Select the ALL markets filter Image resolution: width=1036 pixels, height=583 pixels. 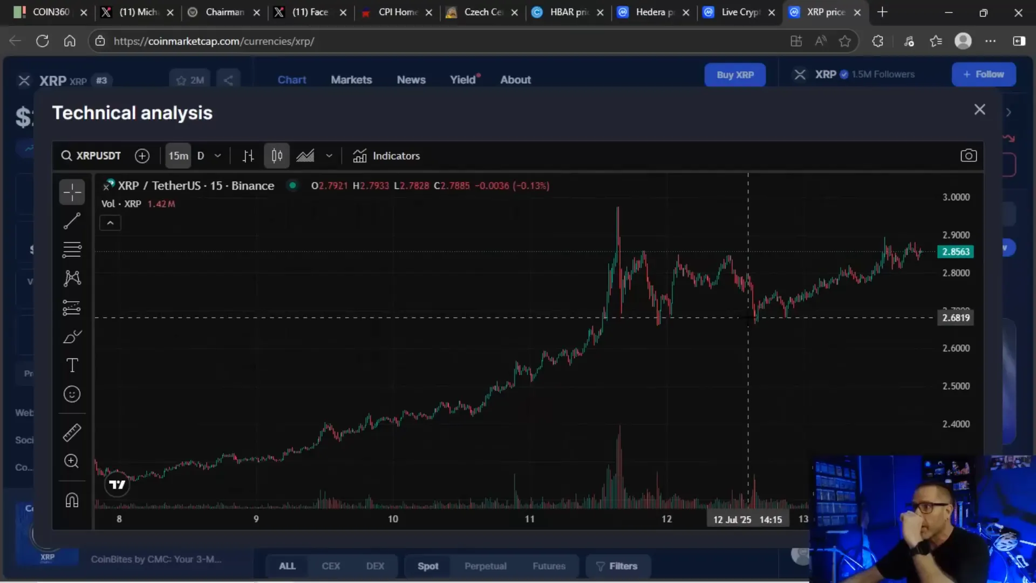[x=287, y=566]
